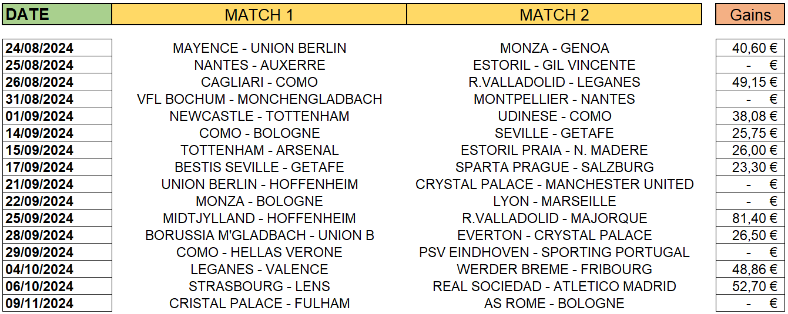Select the TOTTENHAM - ARSENAL cell
This screenshot has height=314, width=788.
259,150
